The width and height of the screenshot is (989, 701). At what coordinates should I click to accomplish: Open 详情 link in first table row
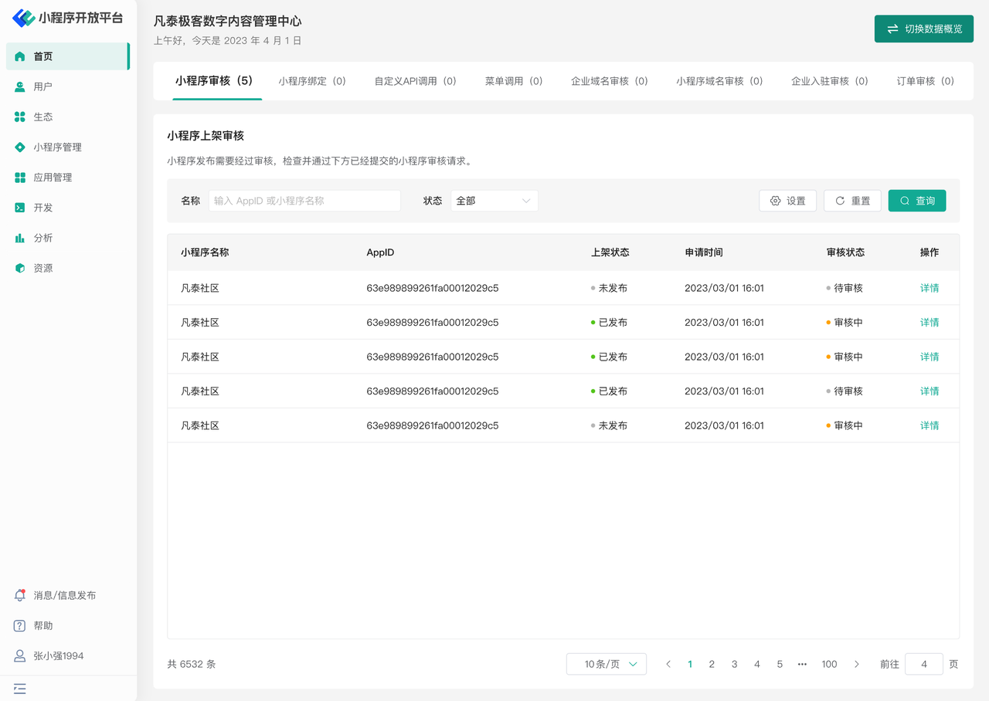tap(929, 288)
